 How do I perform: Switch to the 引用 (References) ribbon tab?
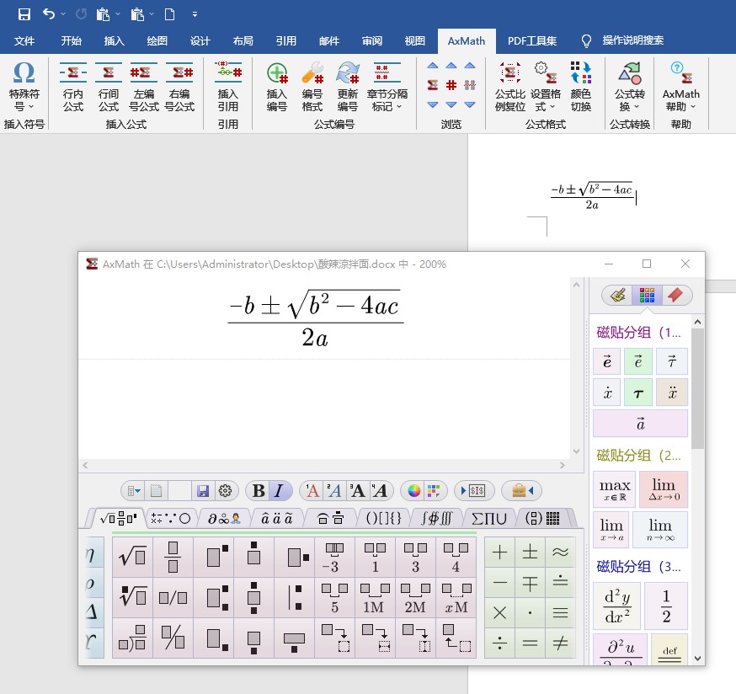tap(285, 41)
